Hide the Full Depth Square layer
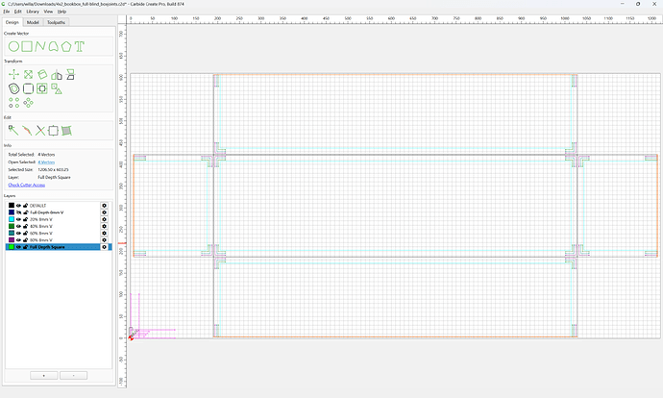The width and height of the screenshot is (663, 398). (x=18, y=247)
